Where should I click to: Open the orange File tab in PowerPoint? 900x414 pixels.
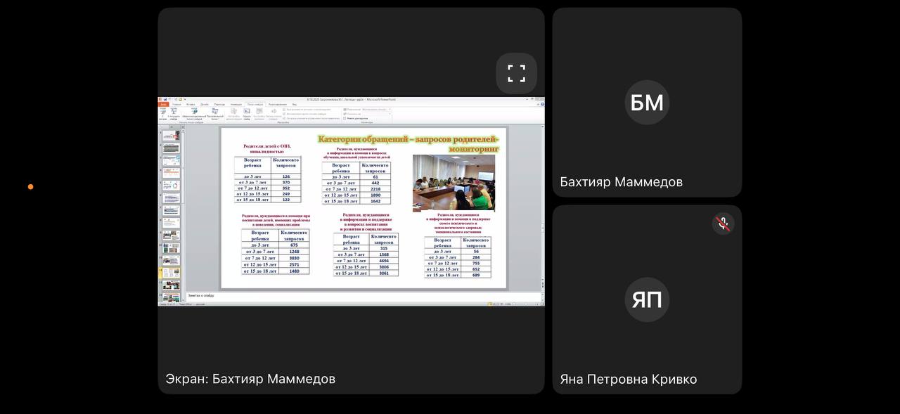(164, 104)
